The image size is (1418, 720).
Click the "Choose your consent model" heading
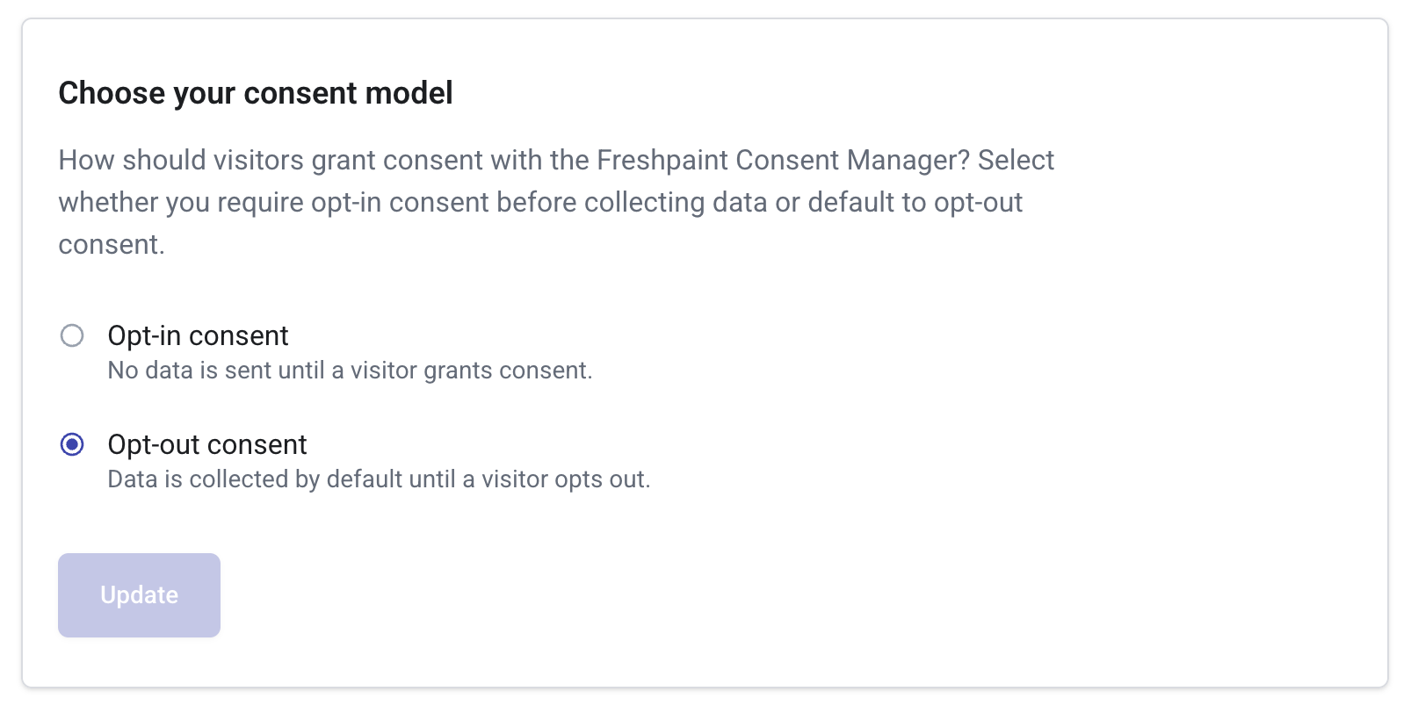coord(255,93)
